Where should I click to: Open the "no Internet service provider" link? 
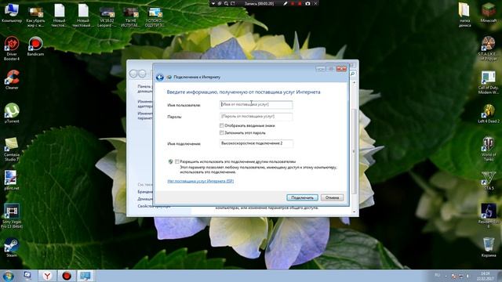[x=201, y=181]
